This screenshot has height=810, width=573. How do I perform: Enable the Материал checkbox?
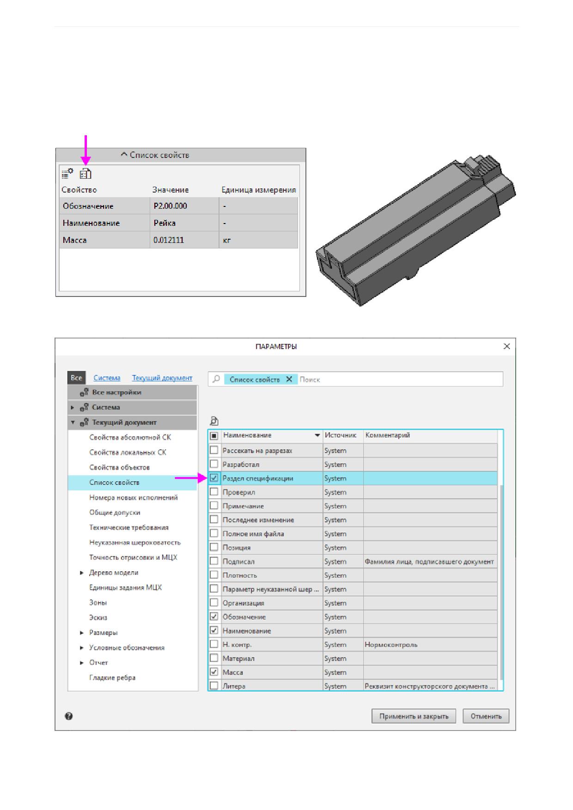tap(214, 658)
